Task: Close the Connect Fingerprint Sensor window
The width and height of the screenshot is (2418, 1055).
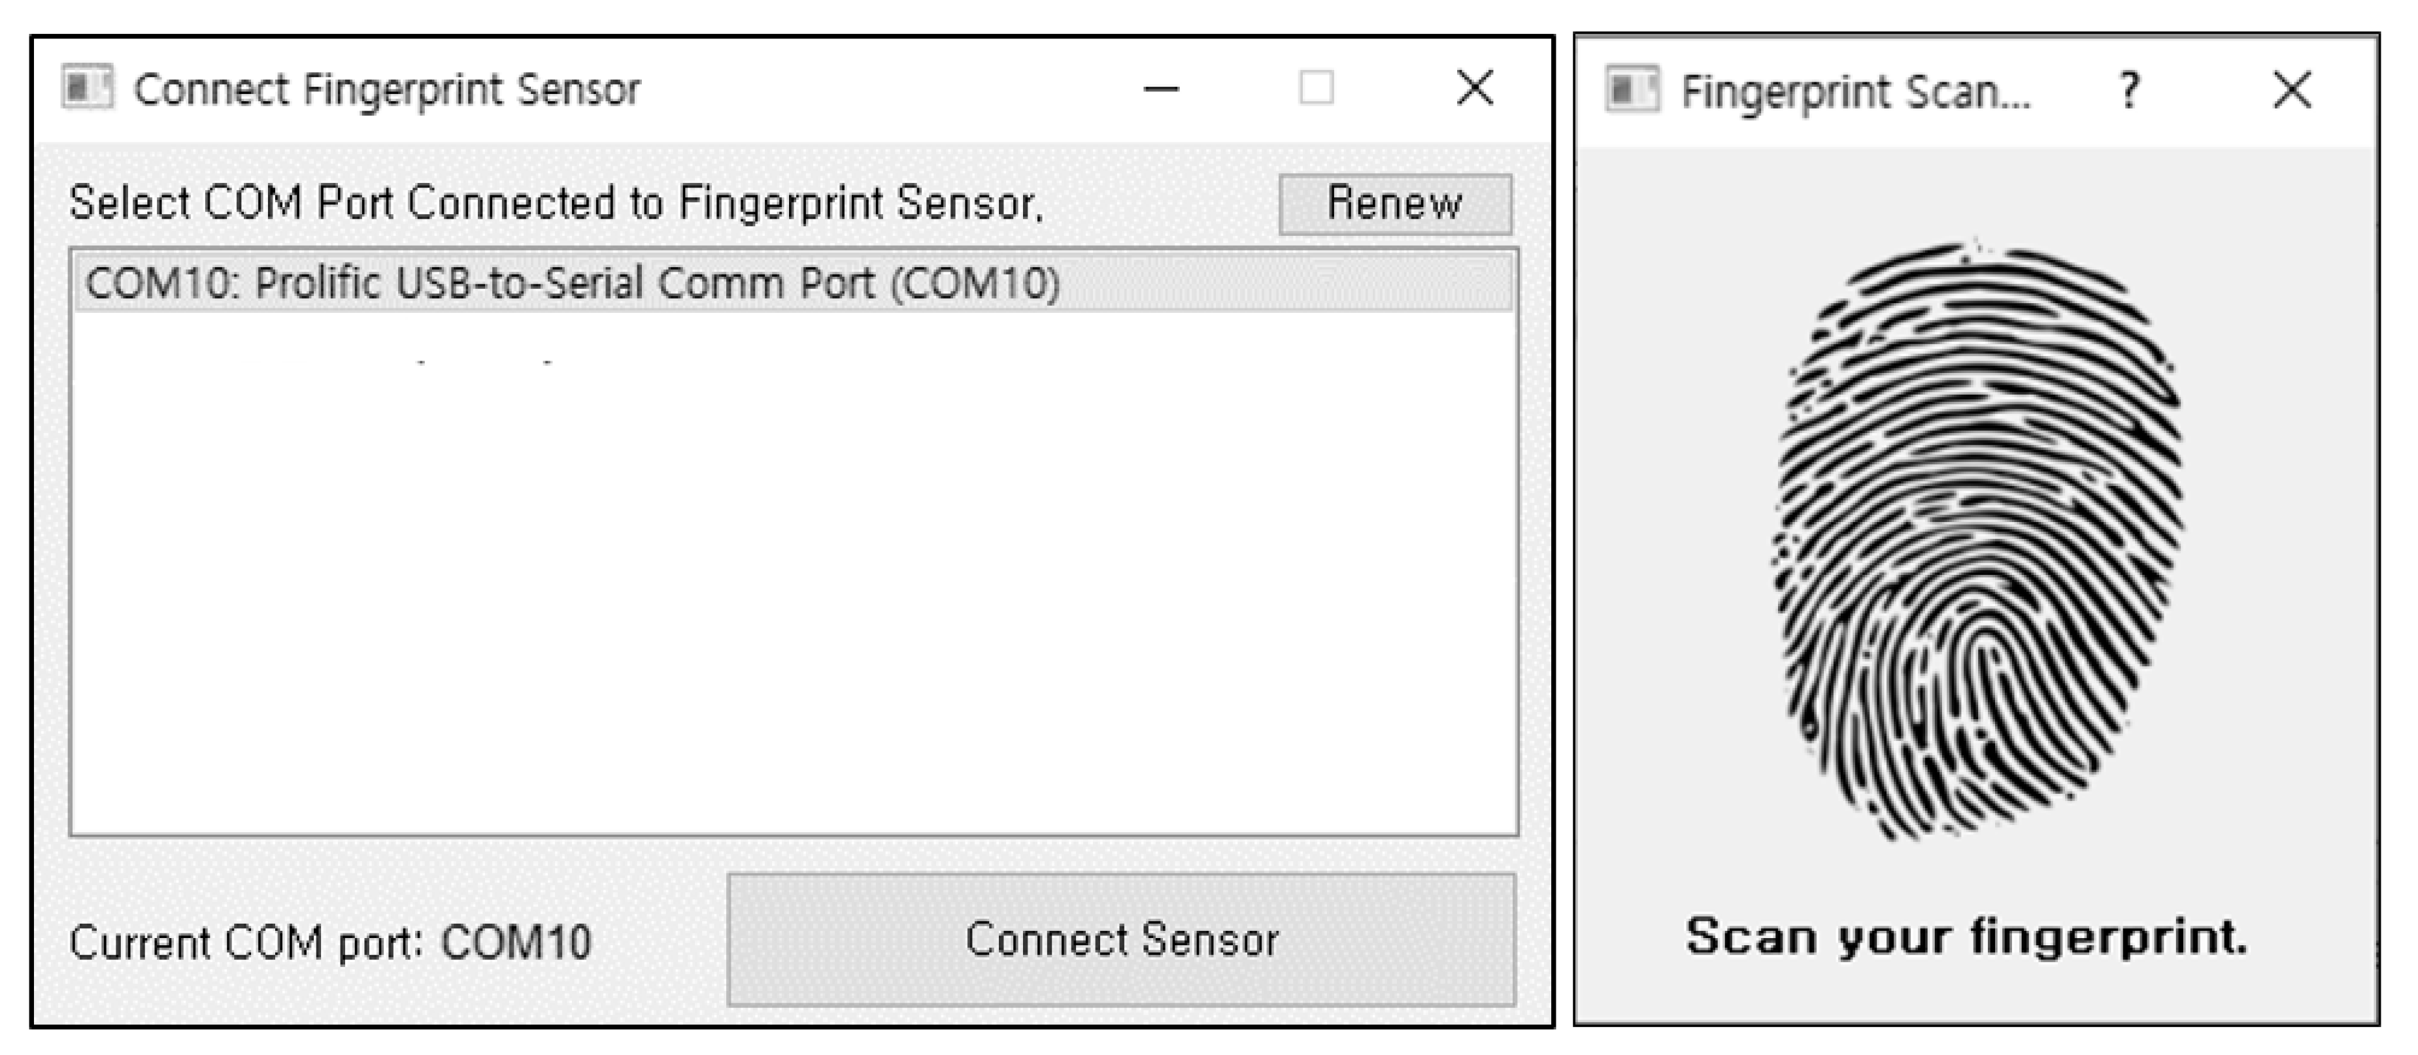Action: tap(1475, 89)
